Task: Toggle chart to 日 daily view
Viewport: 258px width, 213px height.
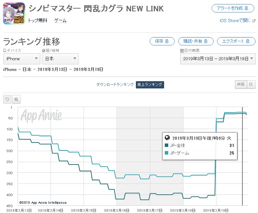Action: (x=251, y=84)
